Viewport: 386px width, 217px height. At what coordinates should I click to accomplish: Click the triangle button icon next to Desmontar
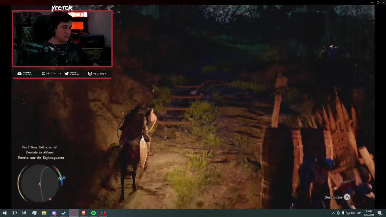347,197
